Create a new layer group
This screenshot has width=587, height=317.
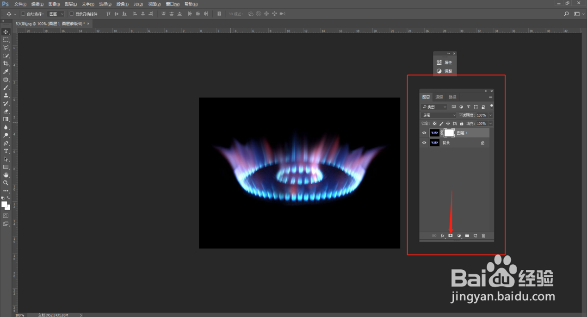(467, 236)
